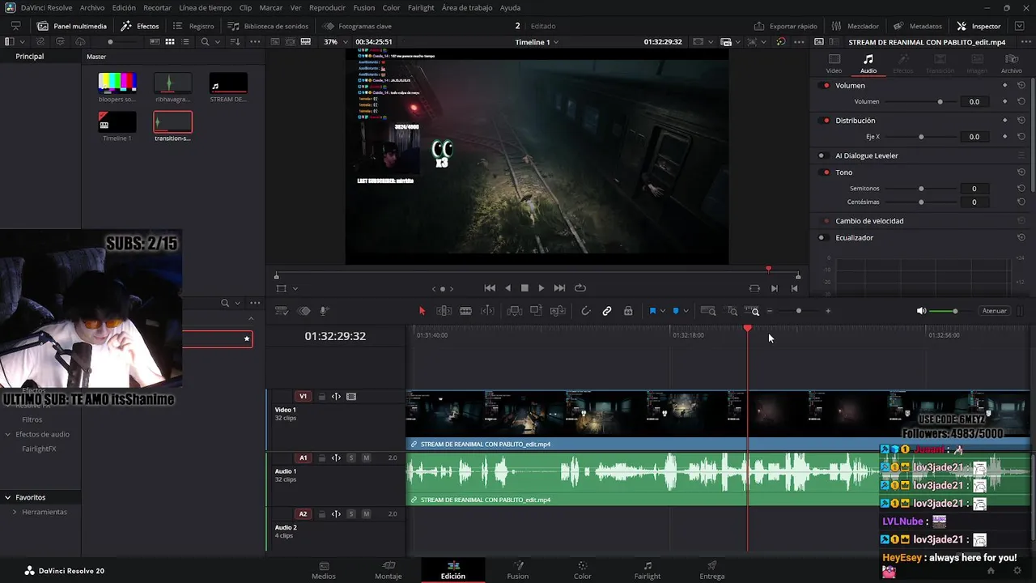Click the Stop button in viewer transport

pos(524,287)
